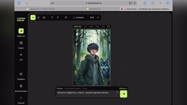Open the Редактор section in sidebar
Screen dimensions: 187x105
click(x=21, y=33)
